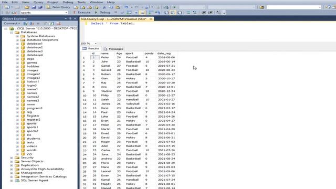Viewport: 336px width, 189px height.
Task: Start the Debug button for the query
Action: click(x=102, y=13)
